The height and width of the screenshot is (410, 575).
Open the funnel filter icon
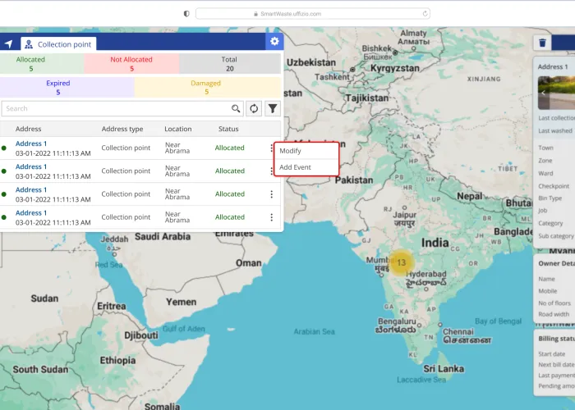click(273, 108)
